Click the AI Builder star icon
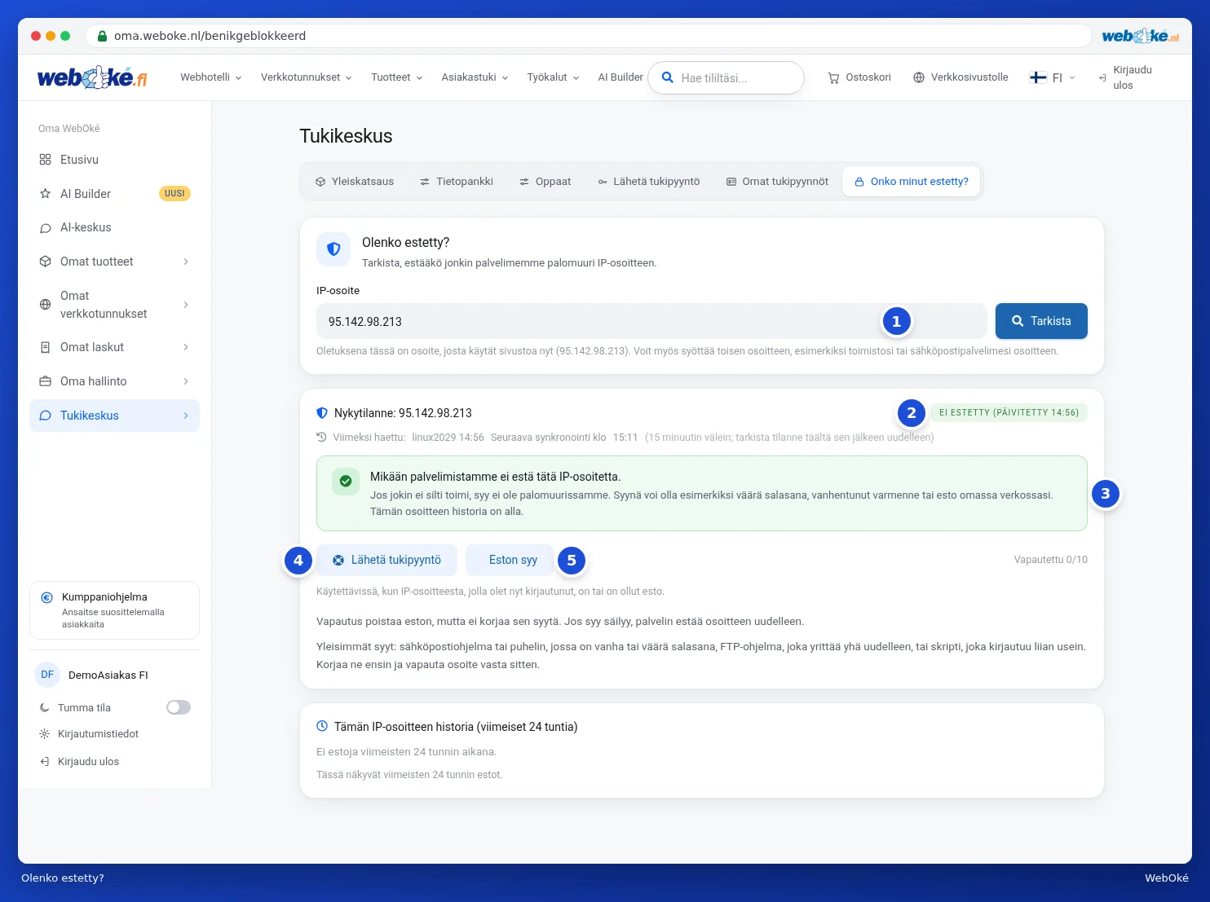This screenshot has width=1210, height=902. point(46,194)
